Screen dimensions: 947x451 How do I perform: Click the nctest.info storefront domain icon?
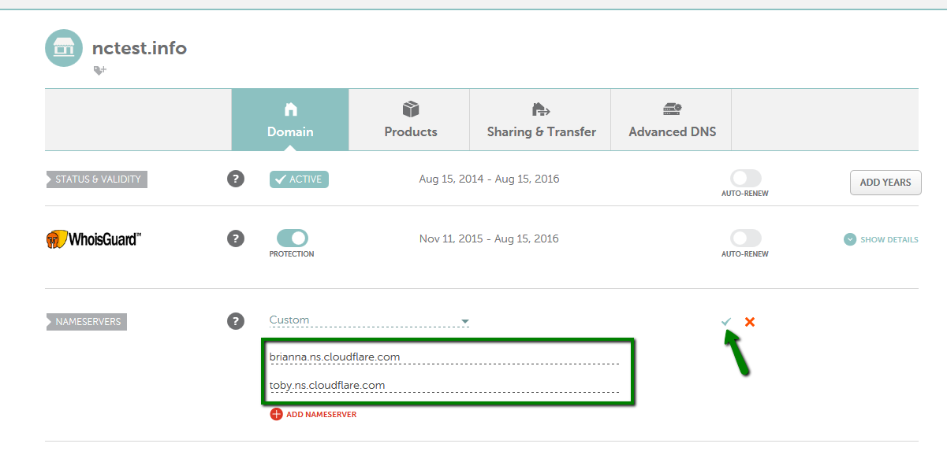pyautogui.click(x=64, y=49)
